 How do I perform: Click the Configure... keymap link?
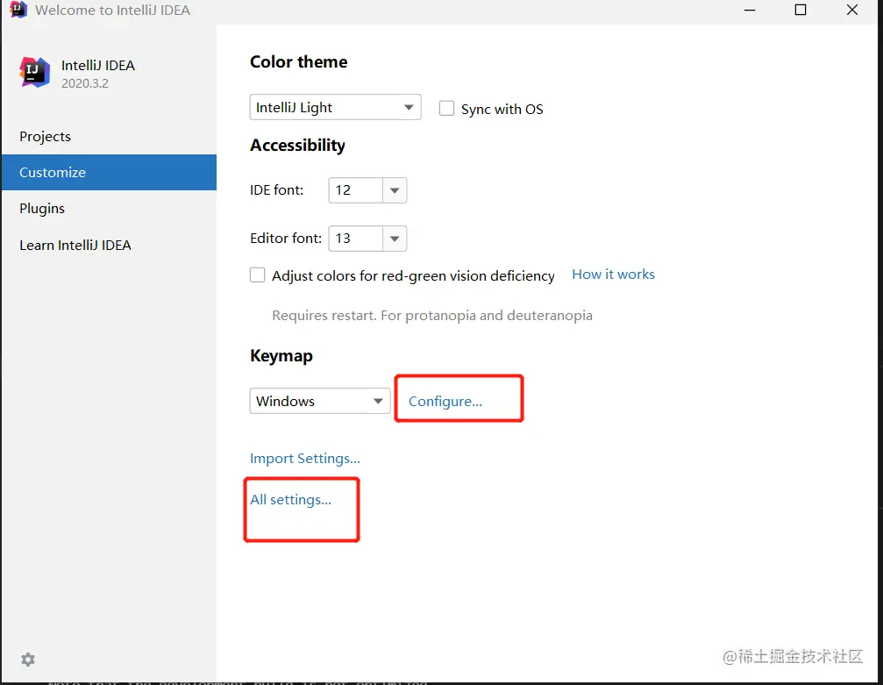pyautogui.click(x=445, y=401)
